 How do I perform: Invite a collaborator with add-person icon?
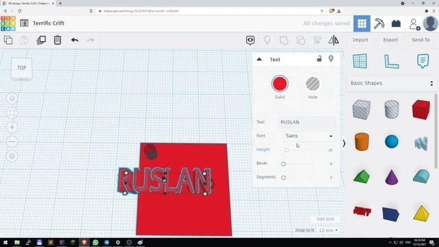click(x=414, y=24)
